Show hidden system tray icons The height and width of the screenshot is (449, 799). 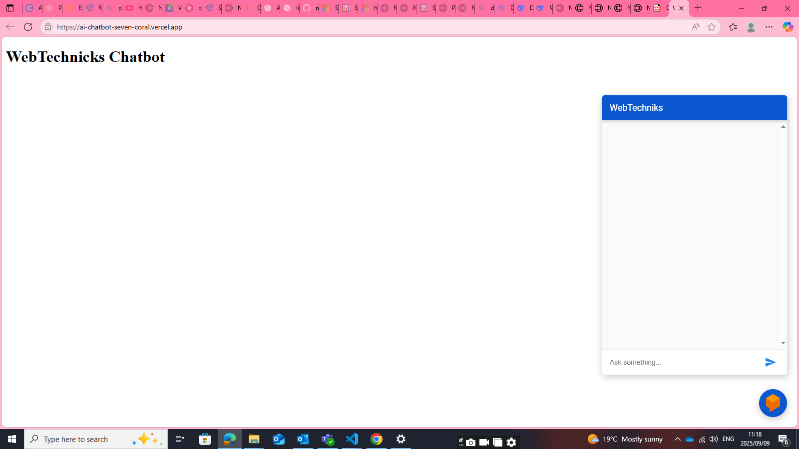click(677, 439)
